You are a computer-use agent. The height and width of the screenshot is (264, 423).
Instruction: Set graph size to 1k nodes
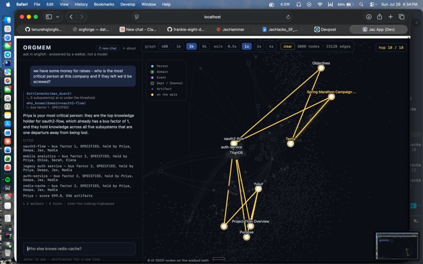pos(178,46)
